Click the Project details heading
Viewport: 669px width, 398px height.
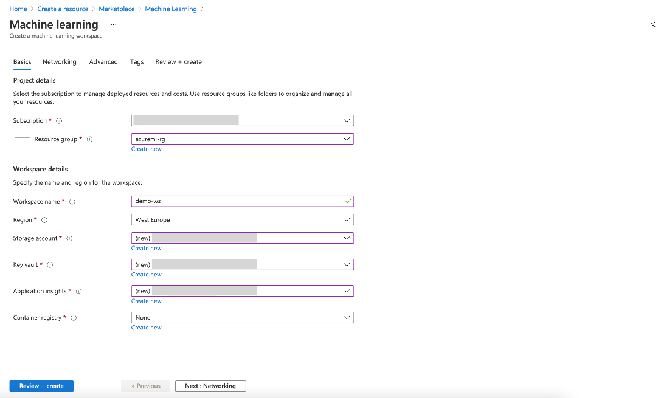click(x=34, y=81)
